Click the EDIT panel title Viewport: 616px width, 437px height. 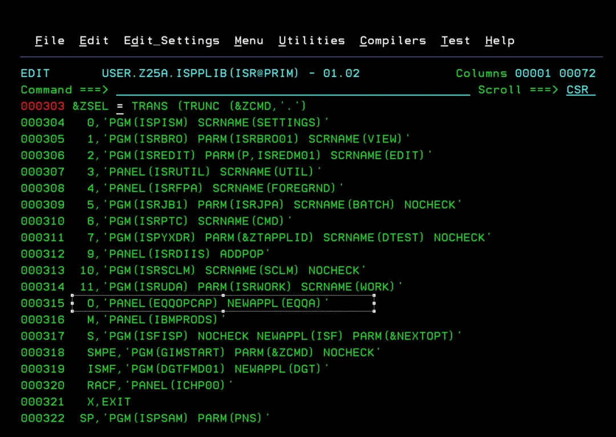pos(35,73)
